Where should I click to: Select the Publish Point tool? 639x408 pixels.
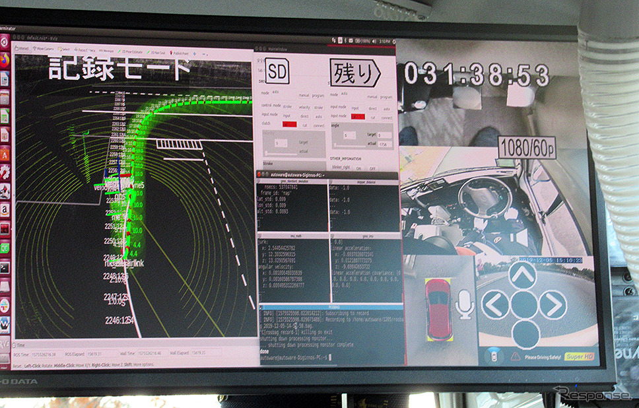178,53
